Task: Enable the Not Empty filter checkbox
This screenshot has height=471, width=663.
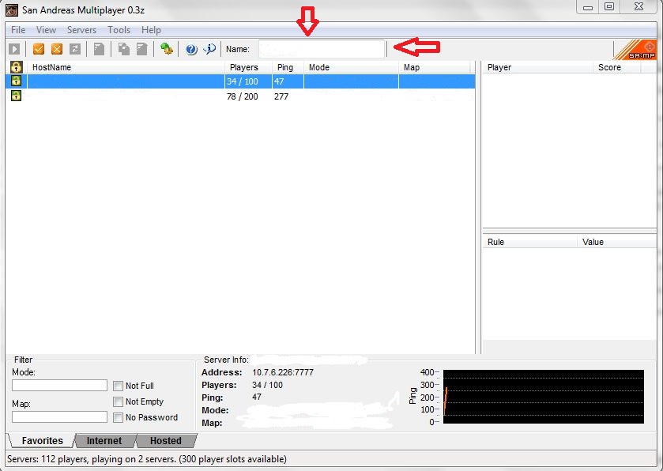Action: pos(118,401)
